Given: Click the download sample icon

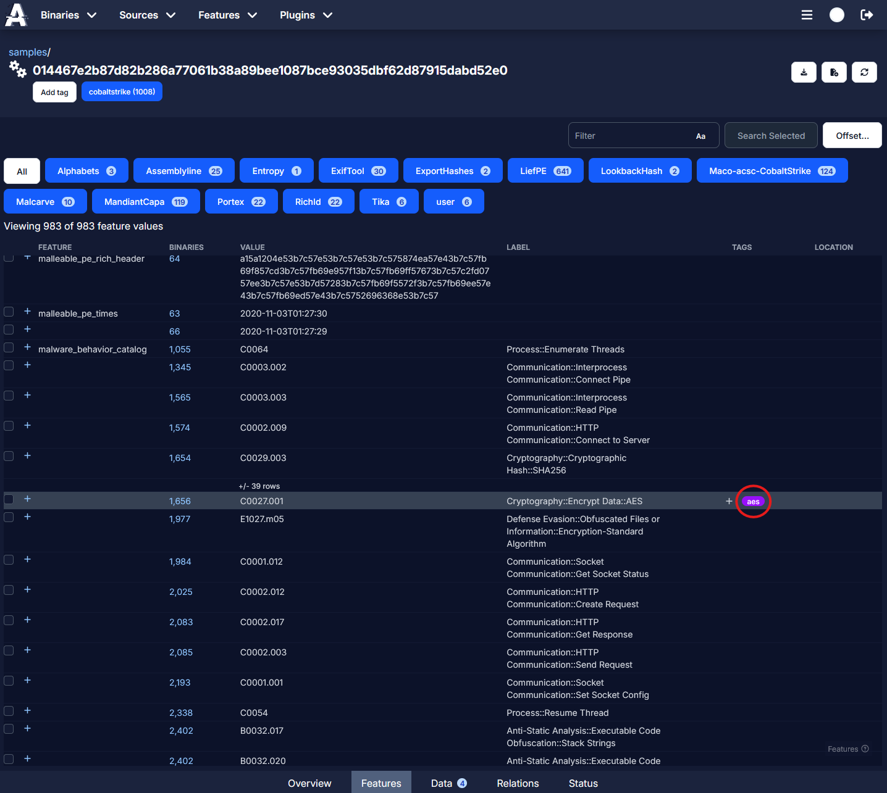Looking at the screenshot, I should pyautogui.click(x=804, y=72).
